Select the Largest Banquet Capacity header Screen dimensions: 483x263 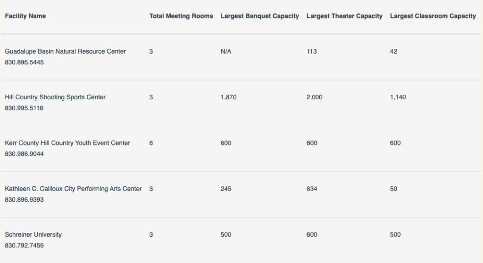tap(259, 16)
